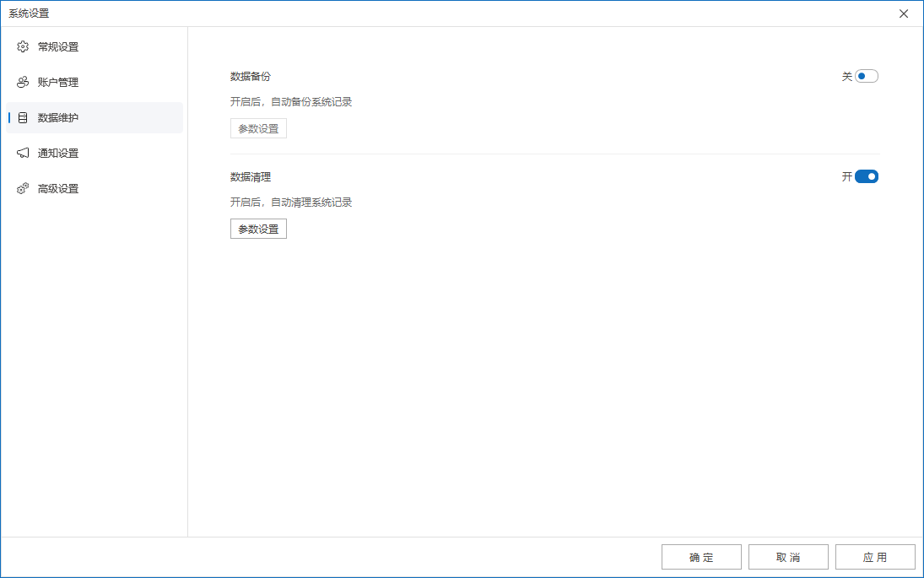Click the database icon for 数据维护
The image size is (924, 578).
(23, 118)
